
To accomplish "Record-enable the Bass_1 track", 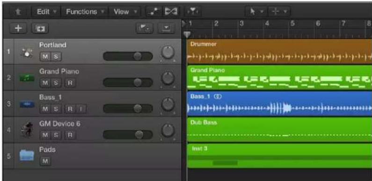I will tap(70, 109).
